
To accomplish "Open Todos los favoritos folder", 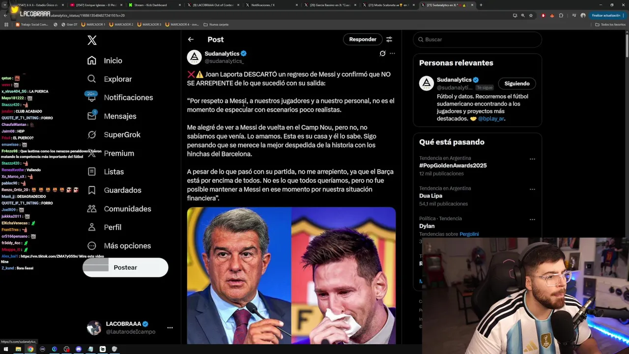I will (x=610, y=24).
